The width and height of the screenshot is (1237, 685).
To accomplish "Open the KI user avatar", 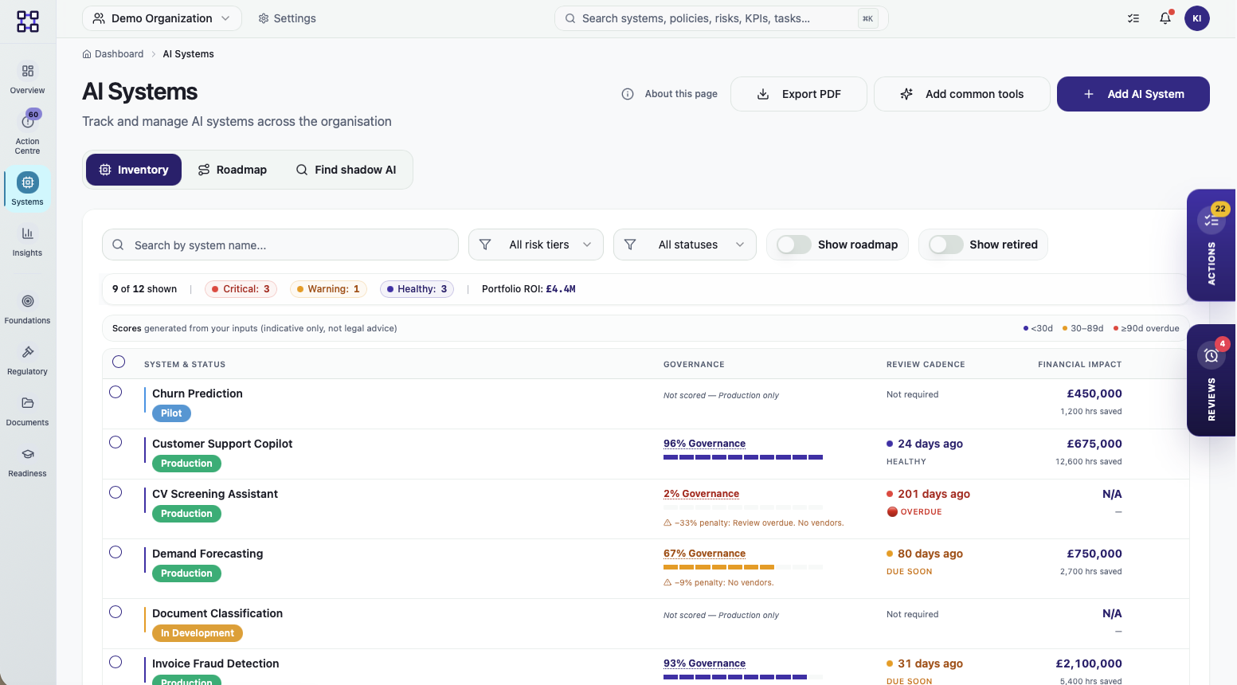I will pos(1197,18).
